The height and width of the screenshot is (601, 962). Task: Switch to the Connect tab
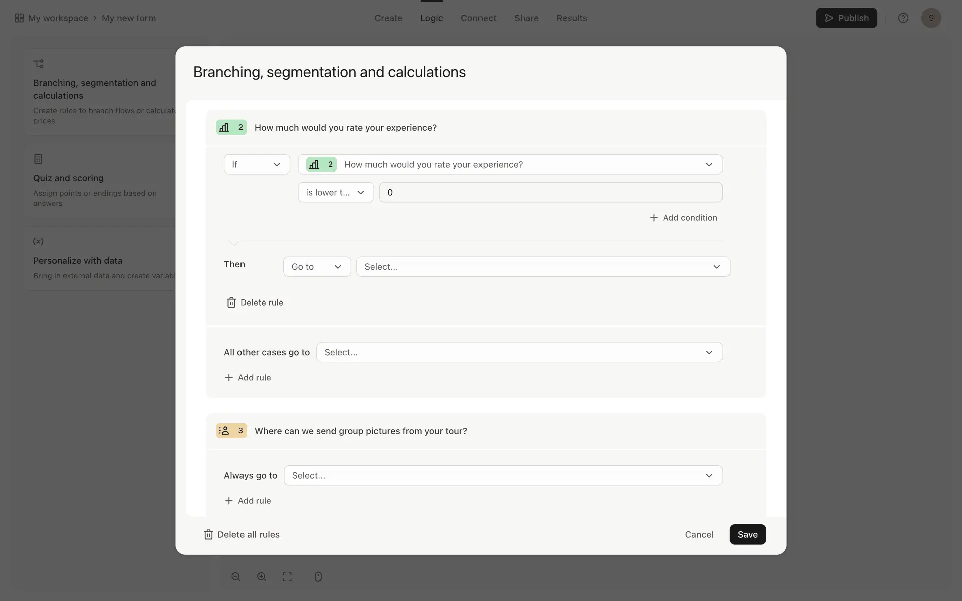click(x=478, y=18)
